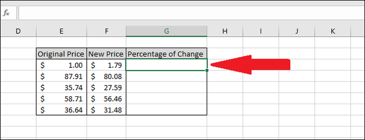Select the cell containing 36.64
Viewport: 365px width, 140px height.
point(61,109)
